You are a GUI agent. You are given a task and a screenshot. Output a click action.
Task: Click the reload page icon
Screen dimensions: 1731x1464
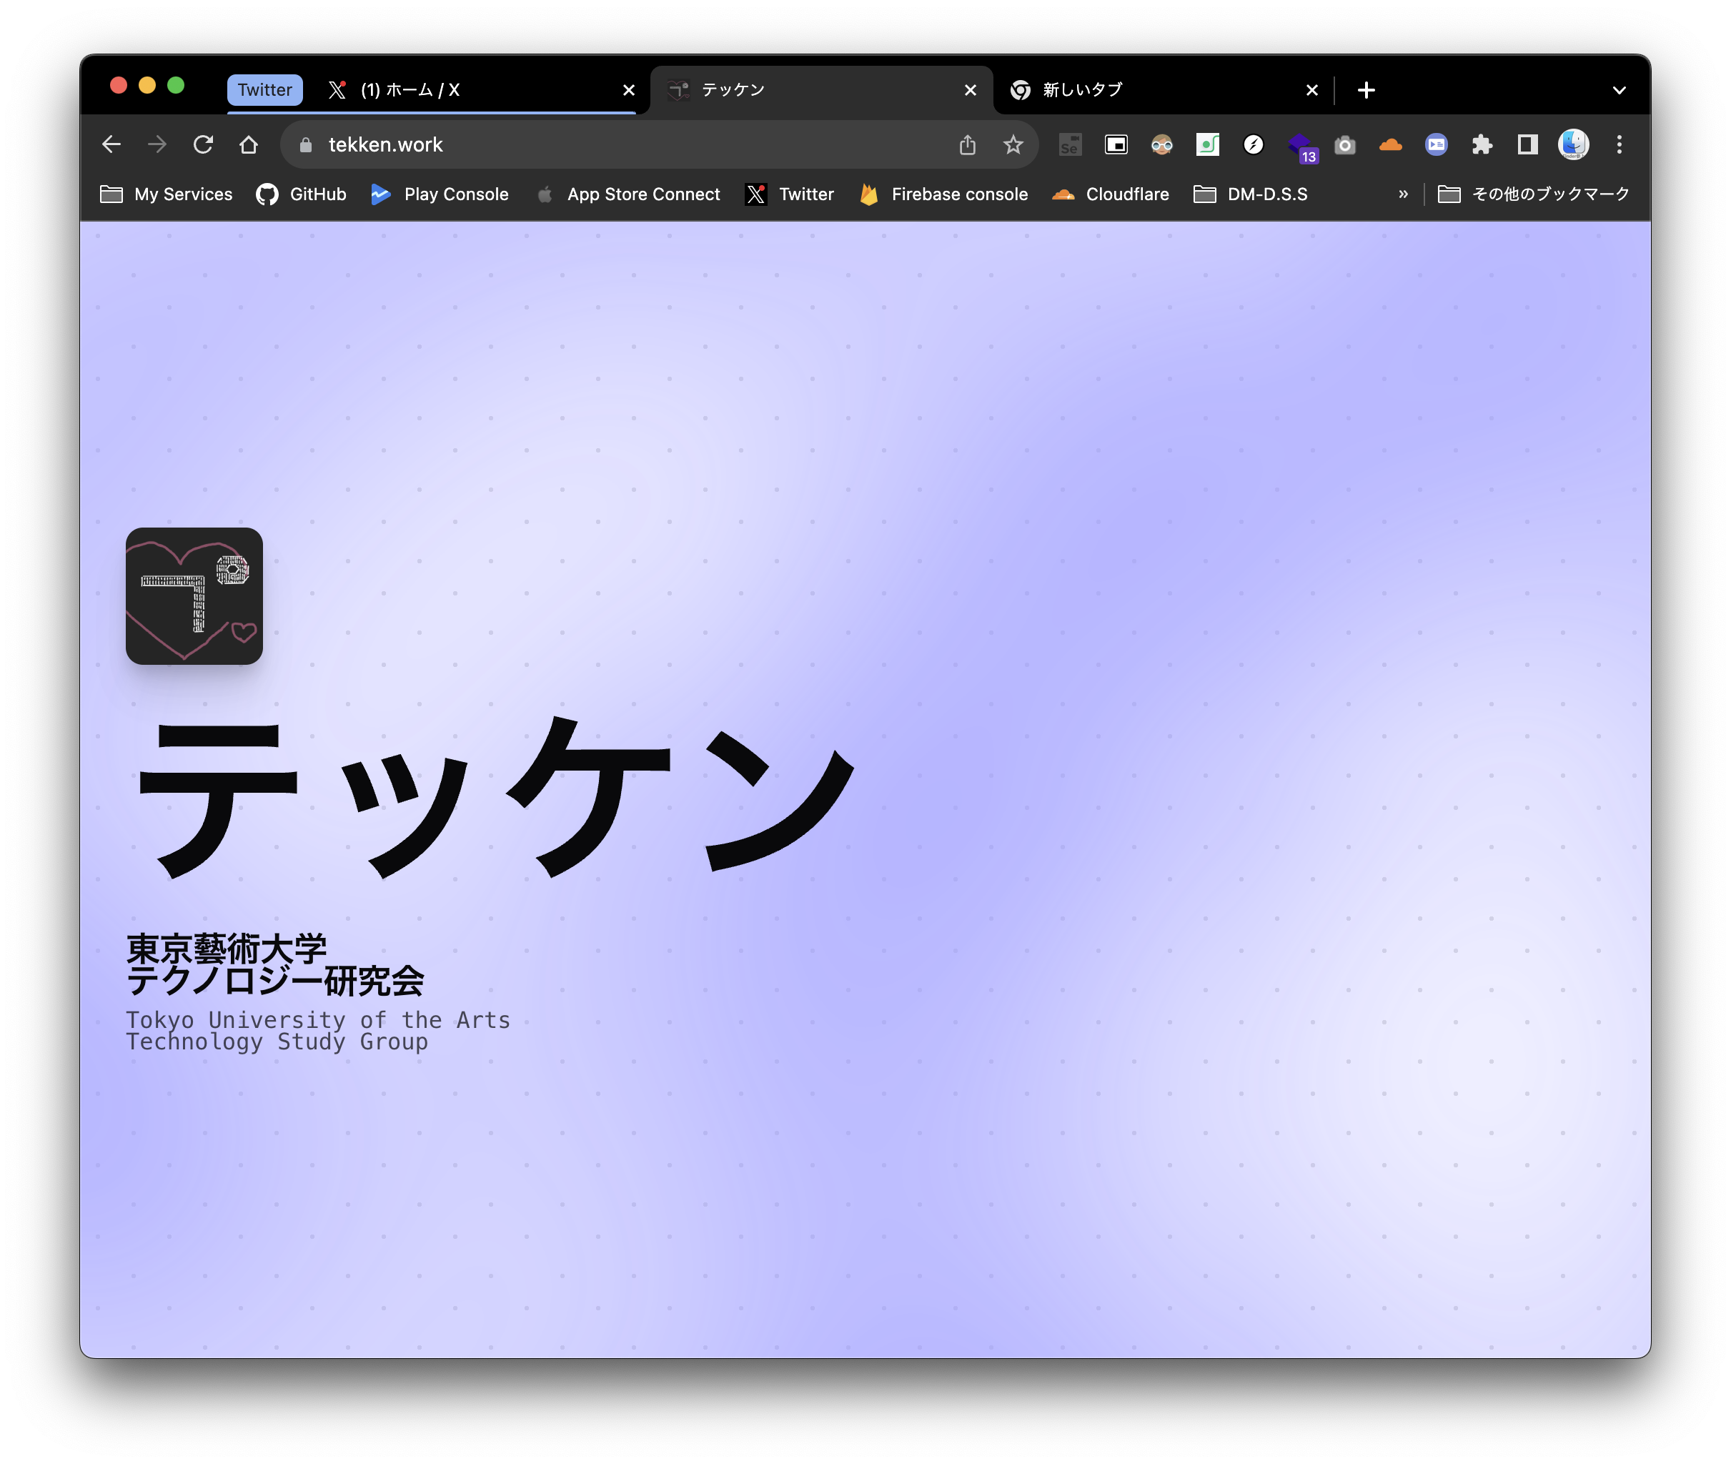203,144
